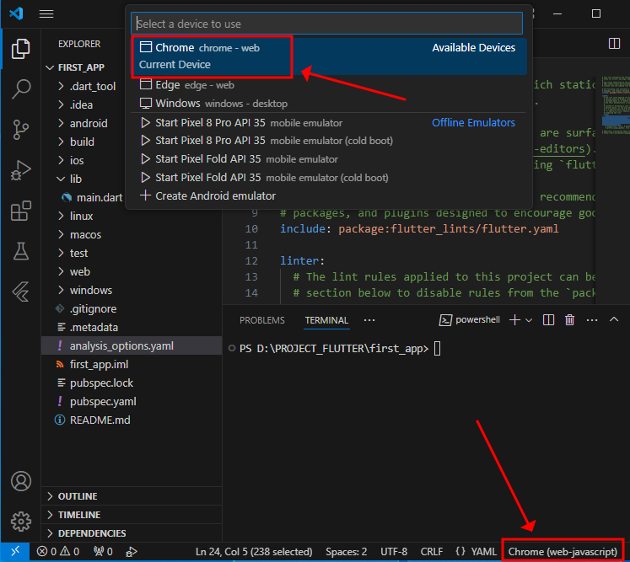Click the hamburger application menu
Image resolution: width=630 pixels, height=562 pixels.
coord(46,14)
